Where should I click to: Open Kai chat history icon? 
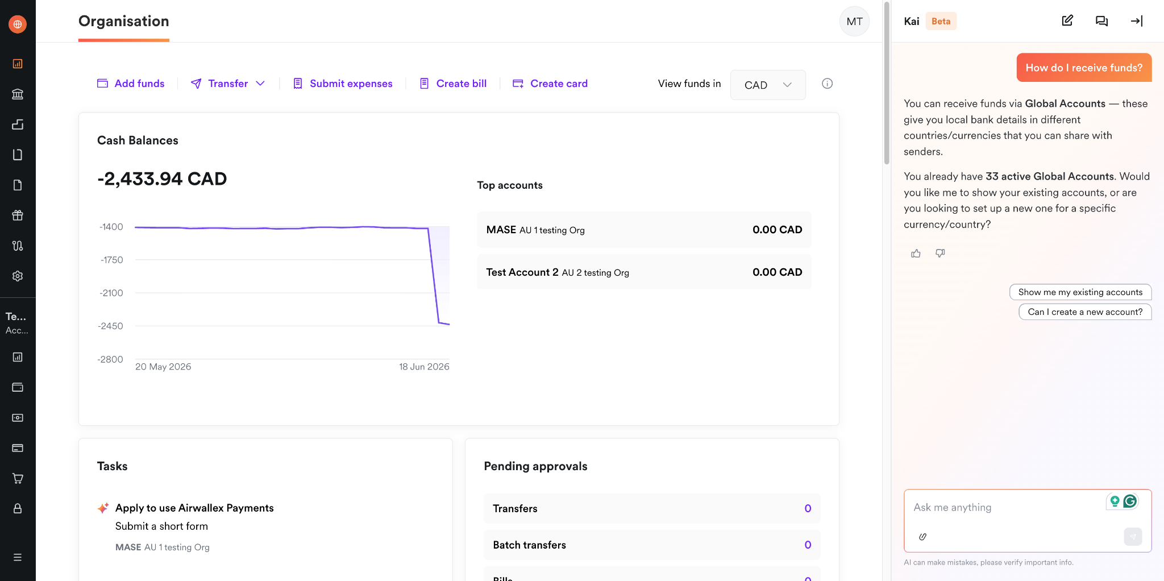[1101, 21]
